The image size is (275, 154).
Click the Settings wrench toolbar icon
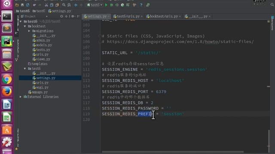pos(134,5)
